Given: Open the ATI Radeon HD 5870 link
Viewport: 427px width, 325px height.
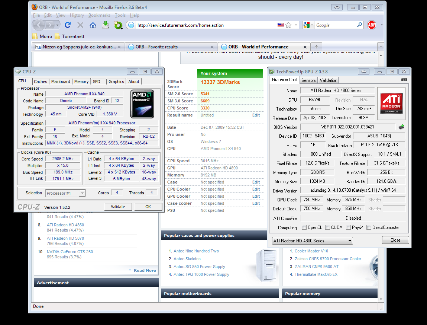Looking at the screenshot, I should pyautogui.click(x=65, y=238).
